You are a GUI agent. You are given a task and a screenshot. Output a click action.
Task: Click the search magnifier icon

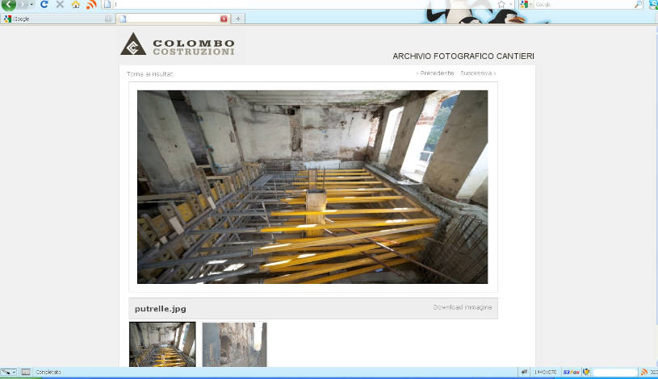[x=639, y=5]
